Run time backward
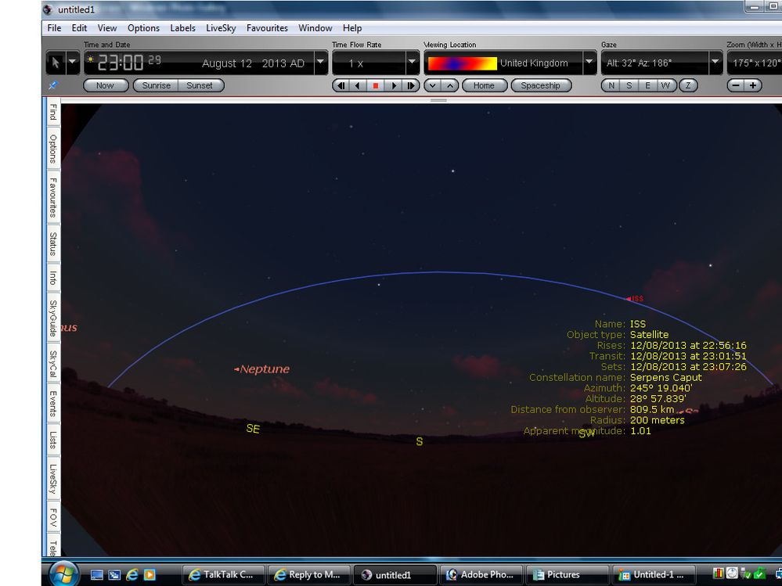Screen dimensions: 782x586 coord(358,86)
